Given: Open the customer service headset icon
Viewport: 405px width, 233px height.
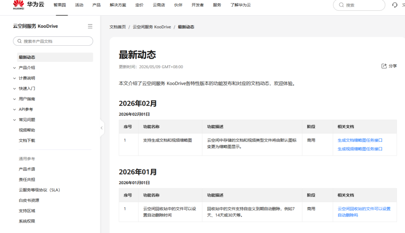Looking at the screenshot, I should coord(395,5).
